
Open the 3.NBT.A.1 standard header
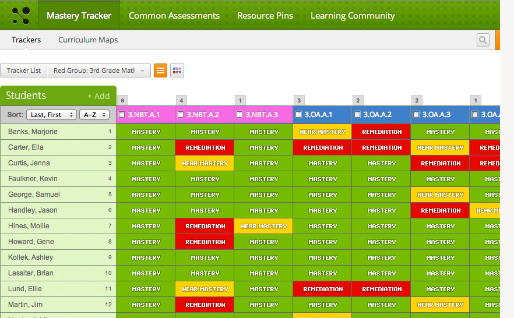(146, 115)
